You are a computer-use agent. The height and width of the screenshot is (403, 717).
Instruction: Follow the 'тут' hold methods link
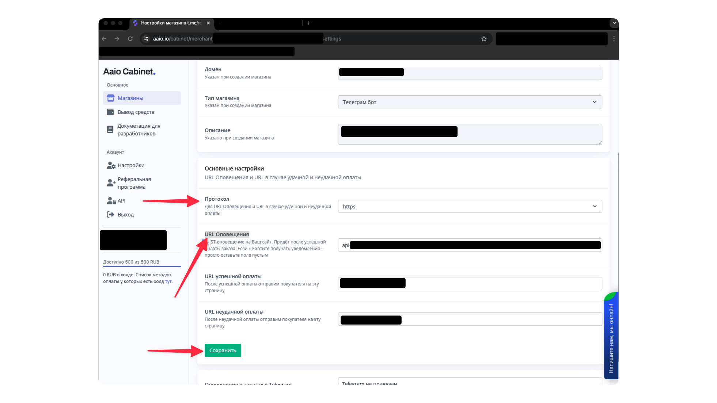click(168, 281)
